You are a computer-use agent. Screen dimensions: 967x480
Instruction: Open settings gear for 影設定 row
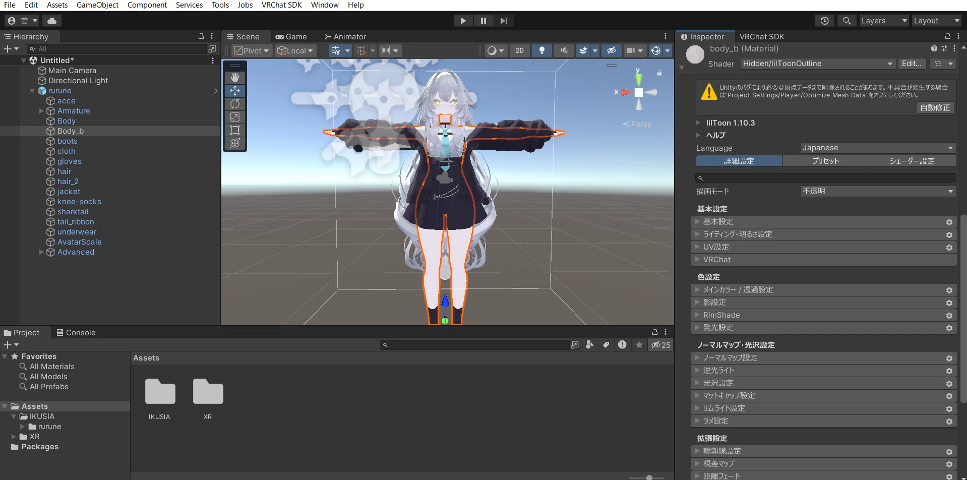point(949,303)
